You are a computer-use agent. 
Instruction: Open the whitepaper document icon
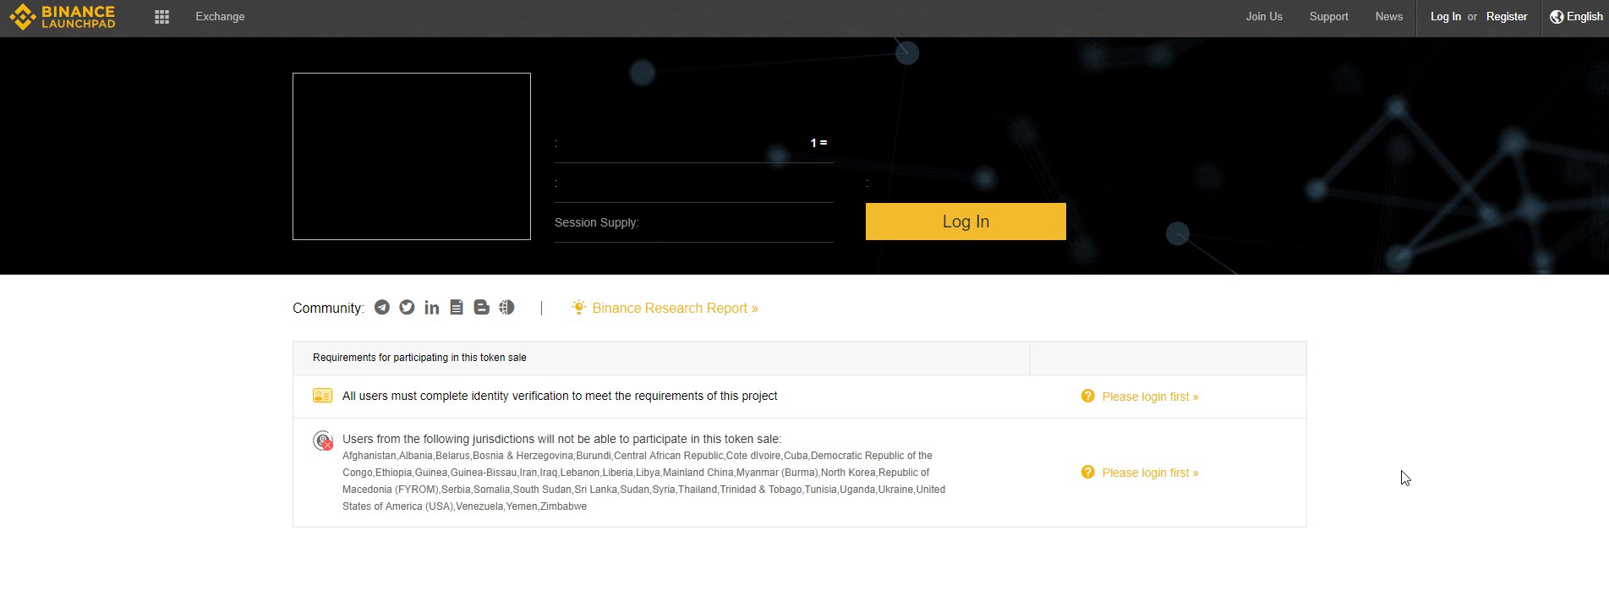point(457,307)
